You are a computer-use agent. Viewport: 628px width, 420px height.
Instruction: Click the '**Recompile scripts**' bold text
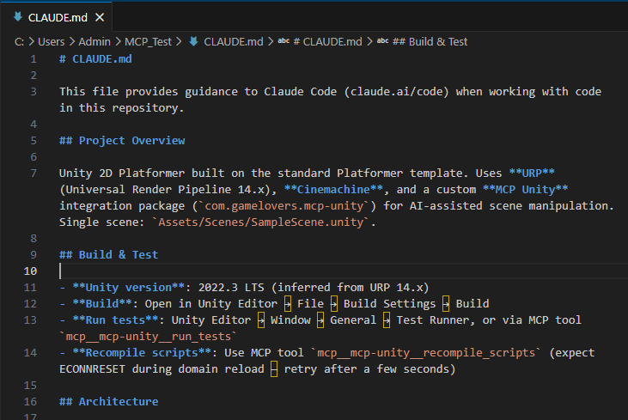[x=142, y=353]
